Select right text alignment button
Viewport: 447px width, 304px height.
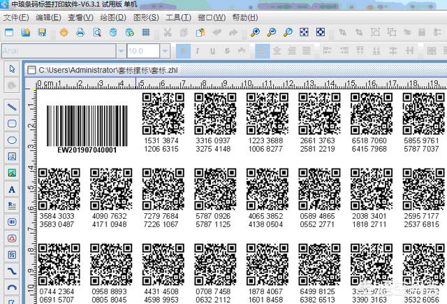tap(292, 51)
